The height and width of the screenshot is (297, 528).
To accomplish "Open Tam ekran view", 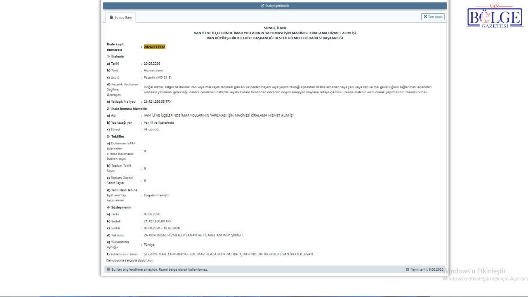I will pos(433,17).
